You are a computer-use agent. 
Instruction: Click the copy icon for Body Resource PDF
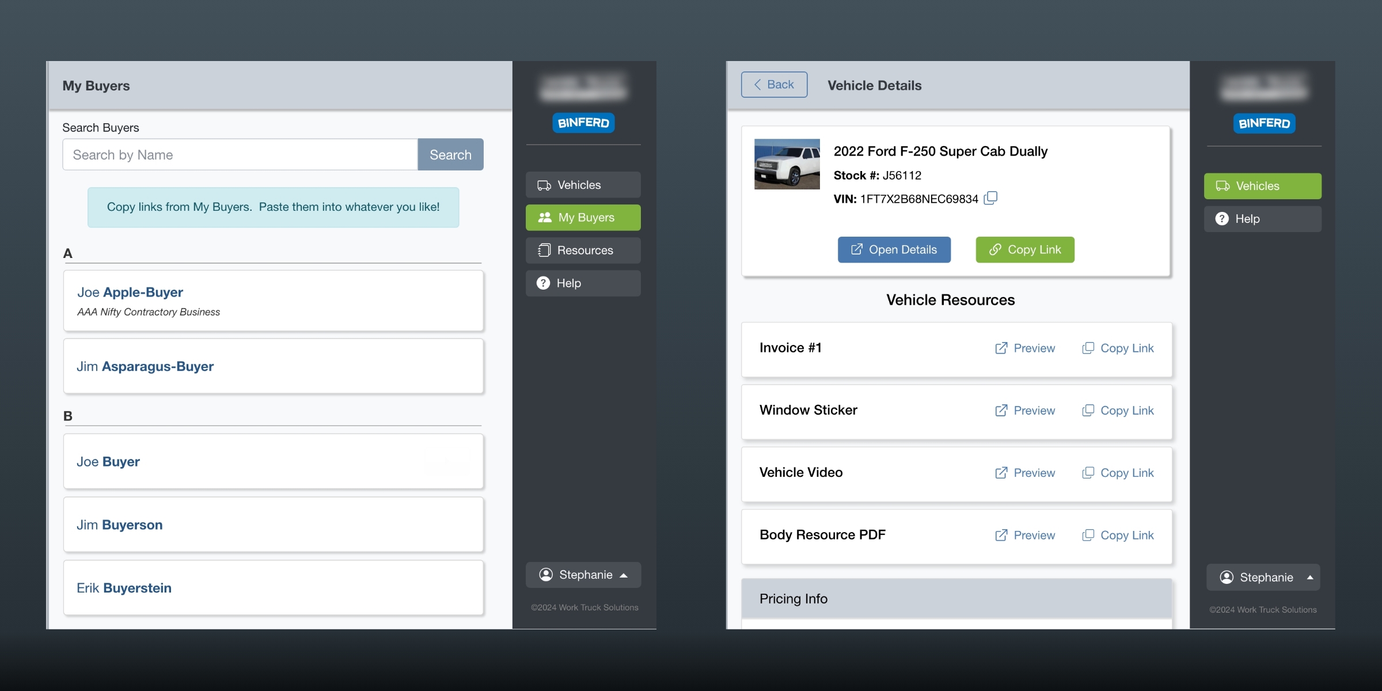pyautogui.click(x=1088, y=535)
